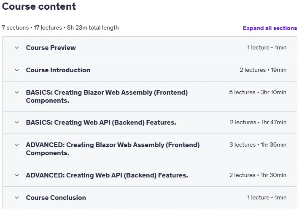Open chevron for BASICS Blazor Web Assembly Frontend

coord(17,93)
